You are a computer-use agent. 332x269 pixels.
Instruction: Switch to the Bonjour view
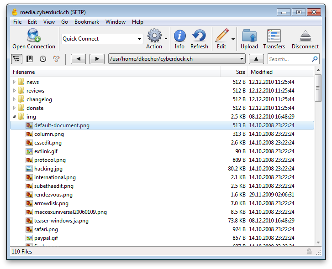[x=56, y=59]
